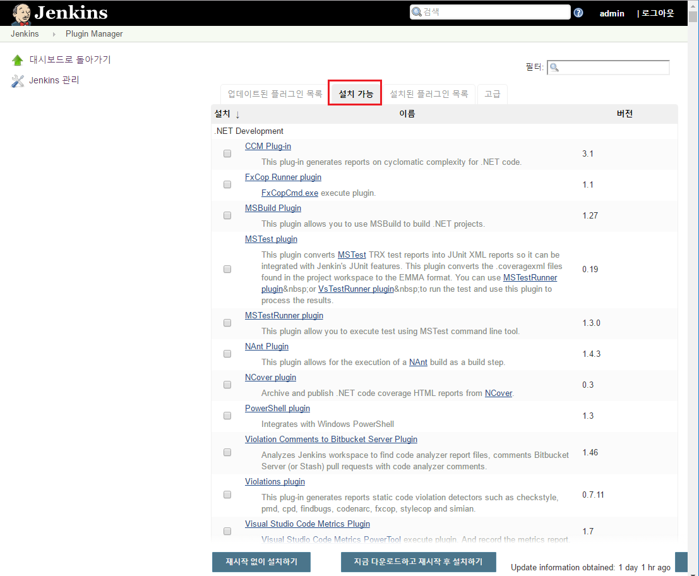Check the PowerShell plugin checkbox
Viewport: 699px width, 576px height.
[x=227, y=416]
